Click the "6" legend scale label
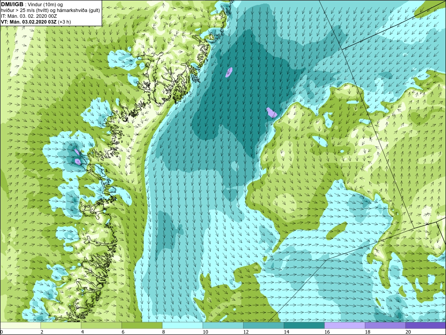This screenshot has width=446, height=335. tap(123, 332)
